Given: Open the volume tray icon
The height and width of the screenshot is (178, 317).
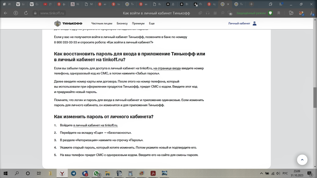Looking at the screenshot, I should [x=279, y=173].
